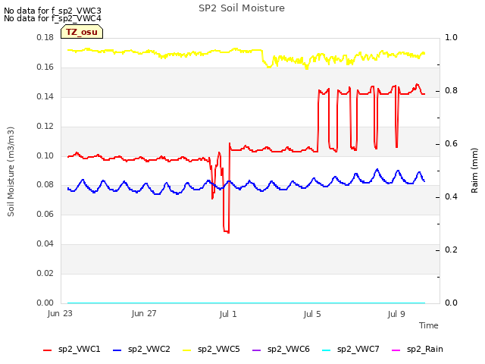Click the 0.16 left axis tick label
485x364 pixels.
pyautogui.click(x=45, y=67)
